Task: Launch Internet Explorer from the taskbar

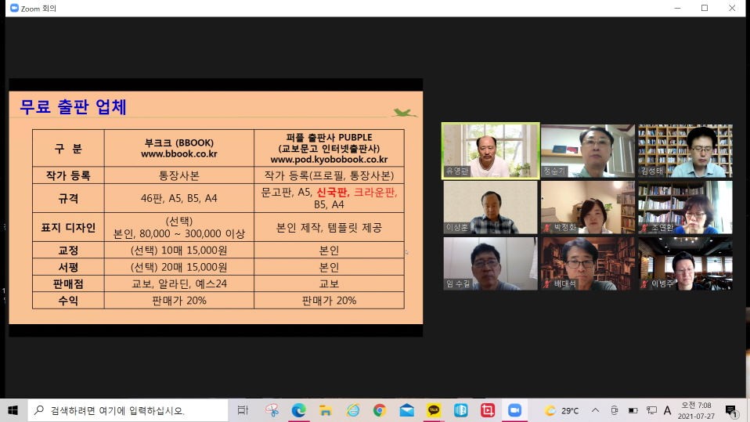Action: (353, 410)
